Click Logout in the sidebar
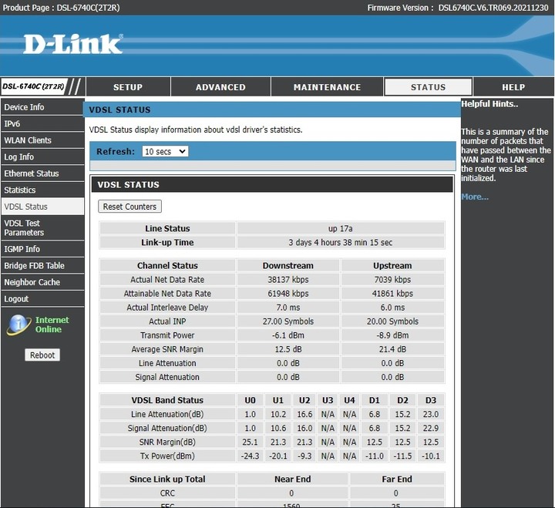Image resolution: width=555 pixels, height=508 pixels. point(42,299)
